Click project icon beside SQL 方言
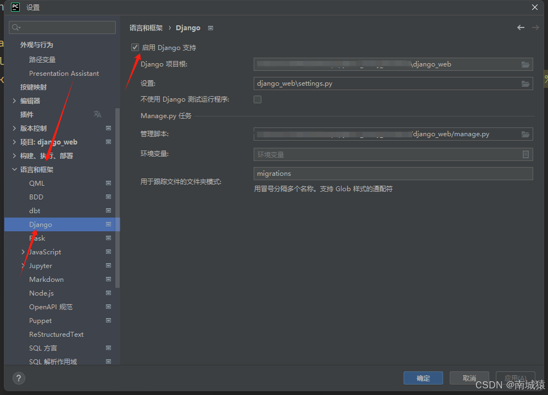Viewport: 548px width, 395px height. click(x=108, y=348)
